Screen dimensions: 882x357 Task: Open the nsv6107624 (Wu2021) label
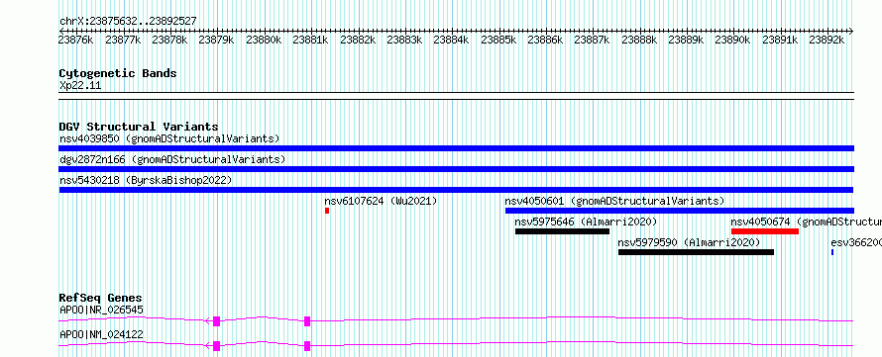pos(381,201)
